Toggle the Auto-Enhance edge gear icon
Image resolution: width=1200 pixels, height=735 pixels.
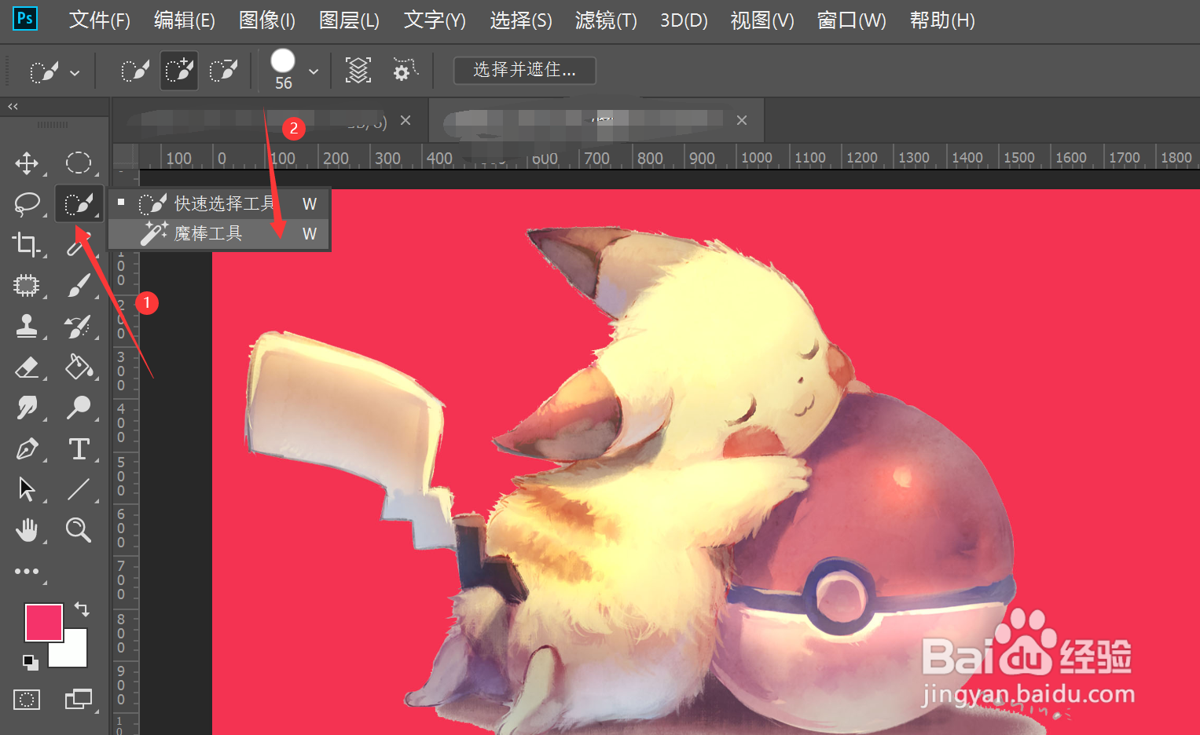click(x=405, y=70)
